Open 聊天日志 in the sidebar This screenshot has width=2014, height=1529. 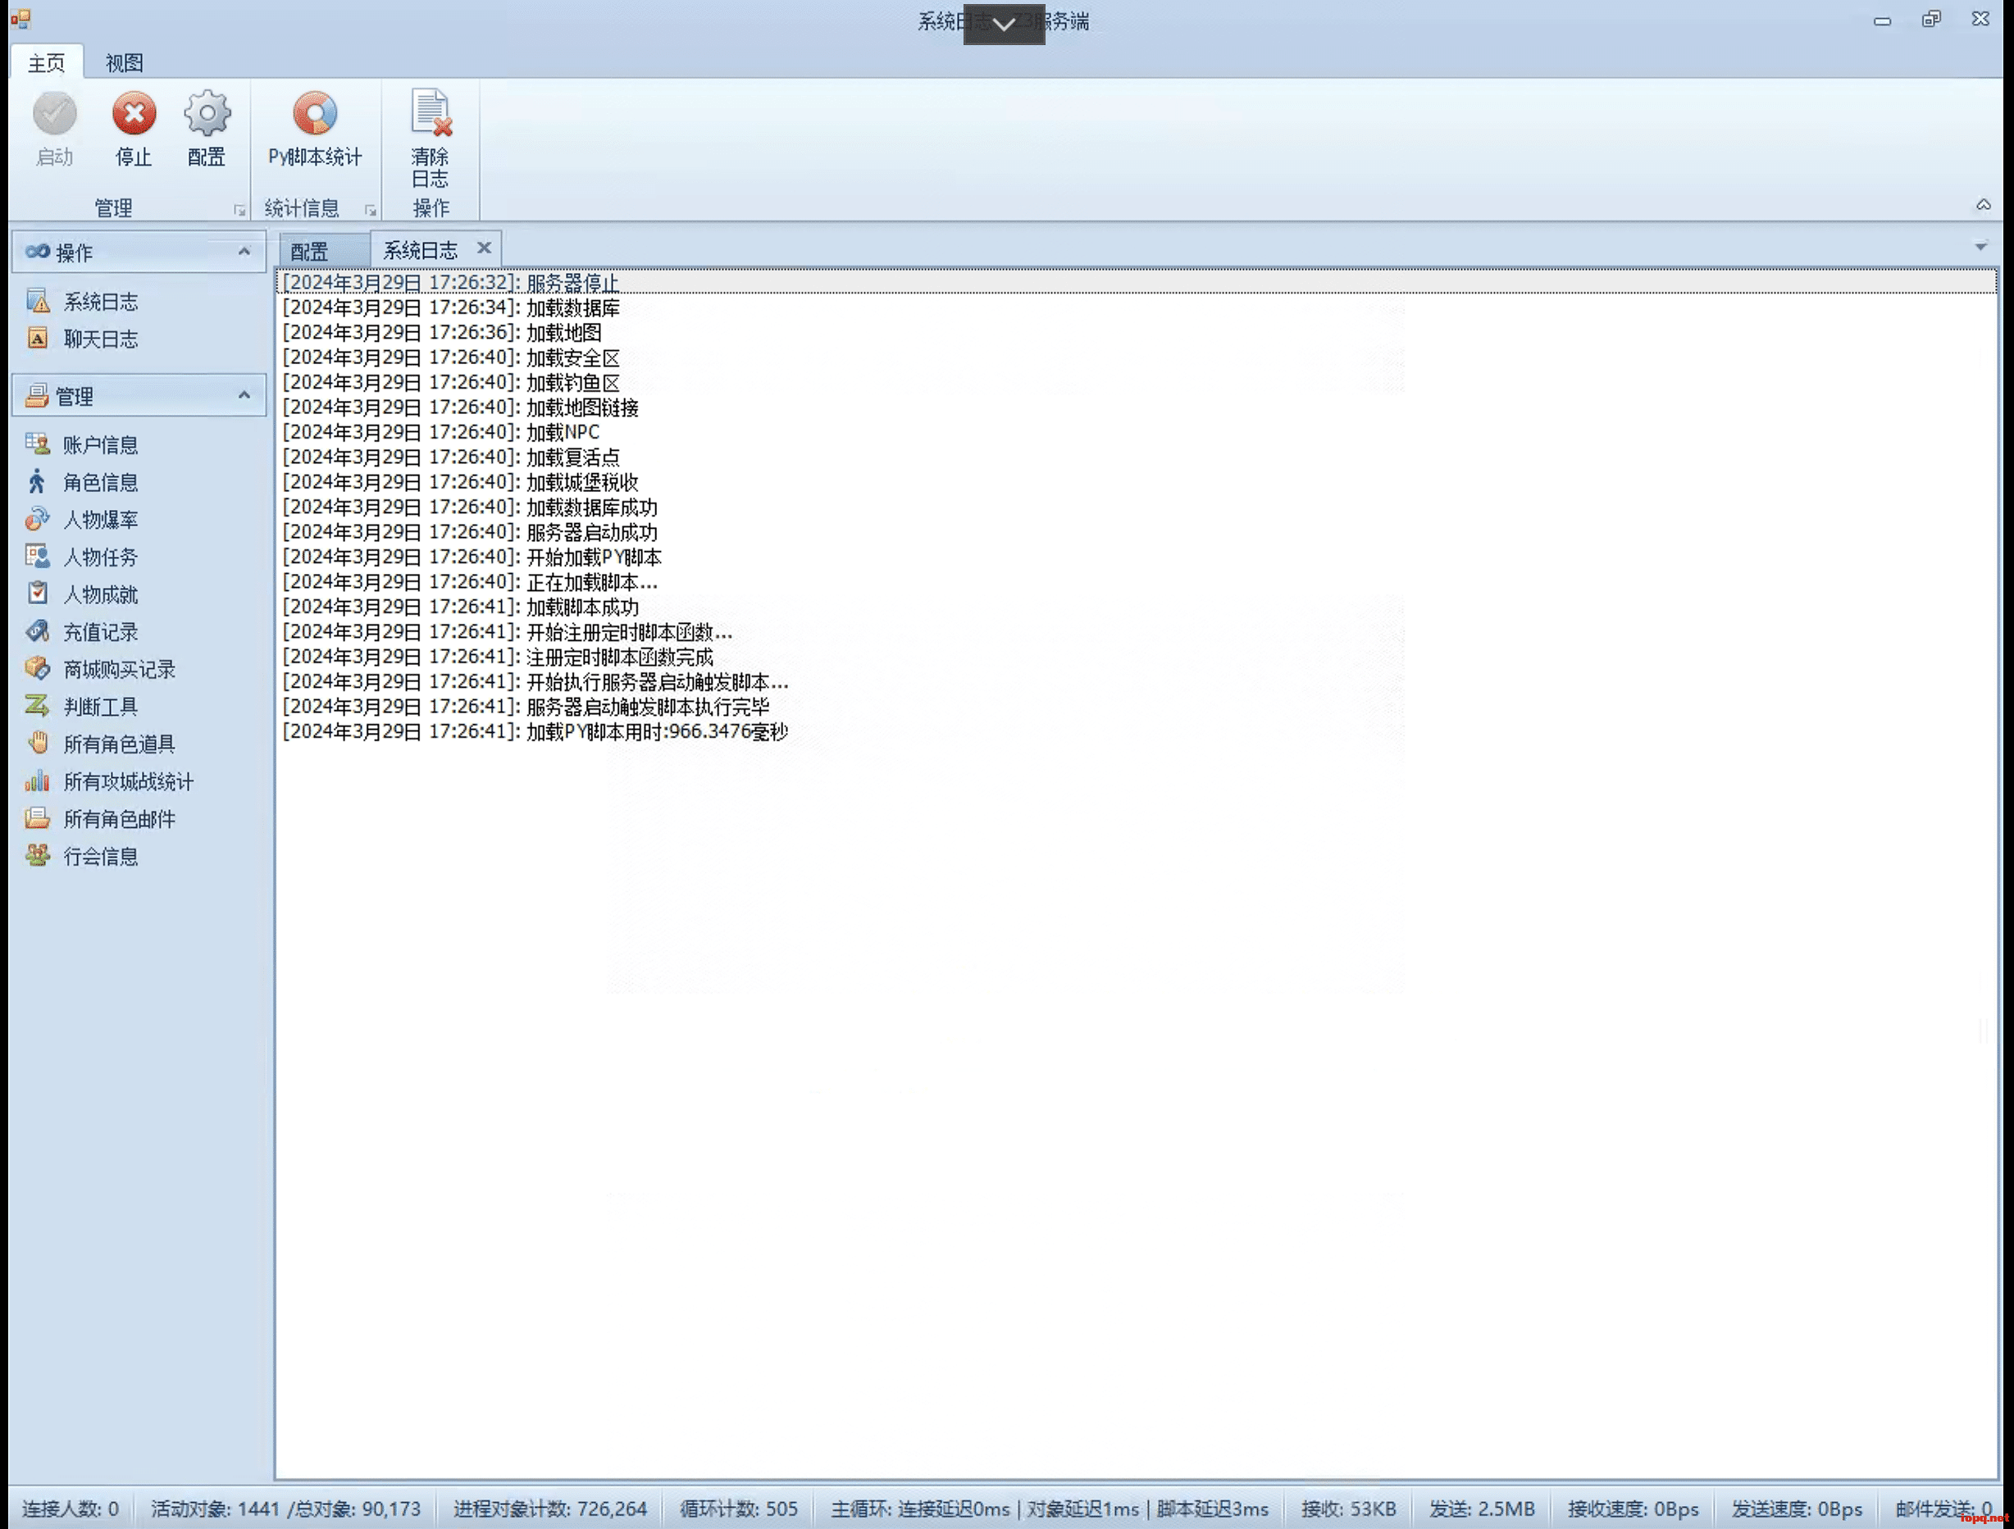click(100, 339)
